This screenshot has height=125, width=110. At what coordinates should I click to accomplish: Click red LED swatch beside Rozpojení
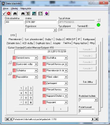click(x=44, y=102)
